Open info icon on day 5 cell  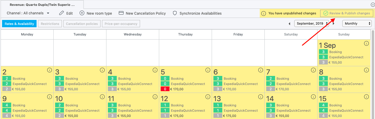(208, 70)
